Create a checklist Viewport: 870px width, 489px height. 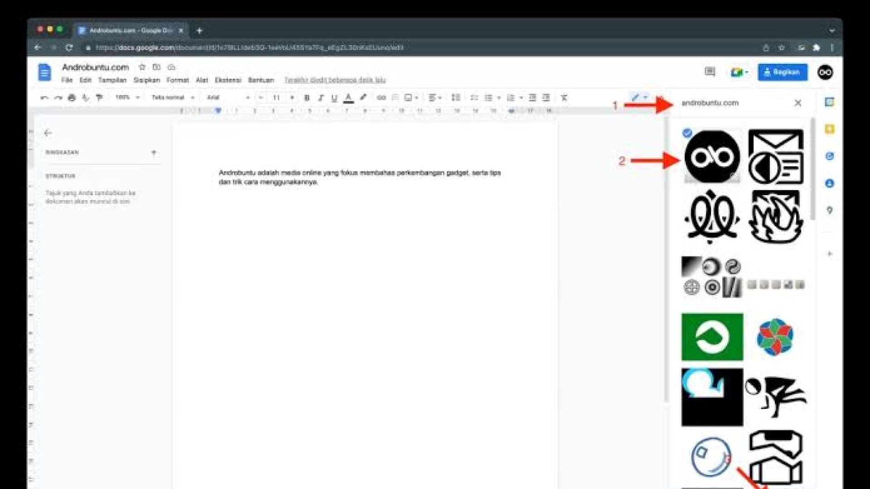point(474,98)
